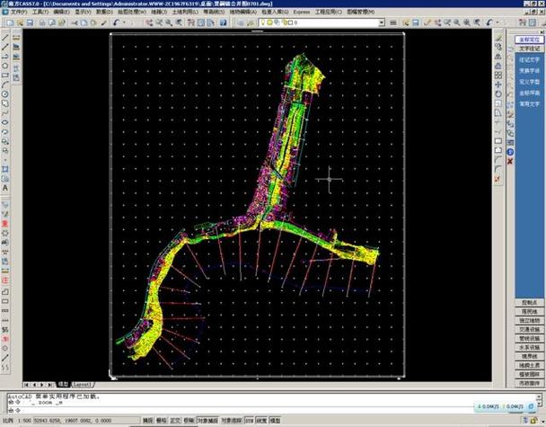The height and width of the screenshot is (427, 546).
Task: Open the 工具(T) Tools menu
Action: point(40,12)
